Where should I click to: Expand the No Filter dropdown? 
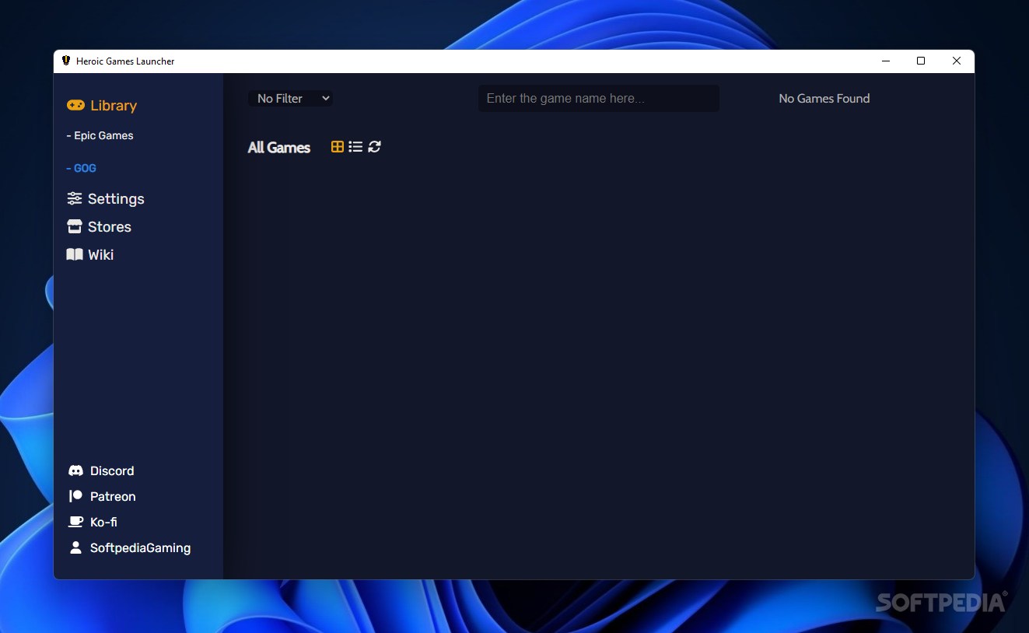[x=291, y=99]
